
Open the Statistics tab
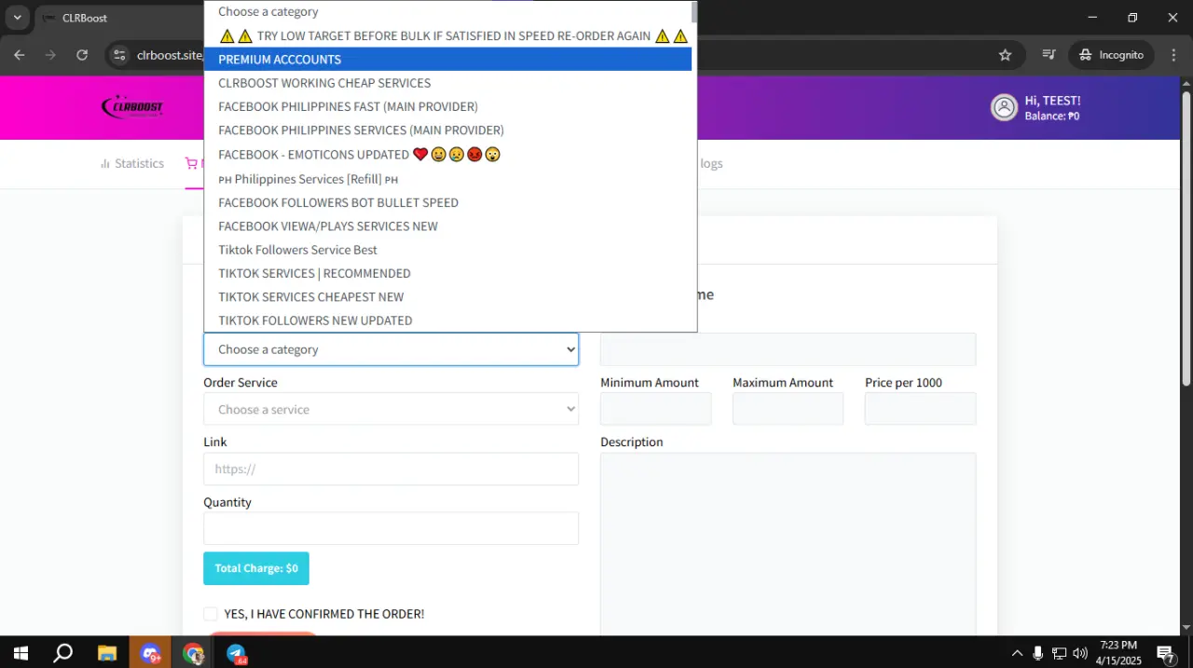tap(131, 163)
